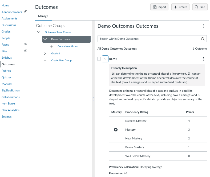
Task: Collapse the Outcomes Team Course group
Action: point(39,32)
